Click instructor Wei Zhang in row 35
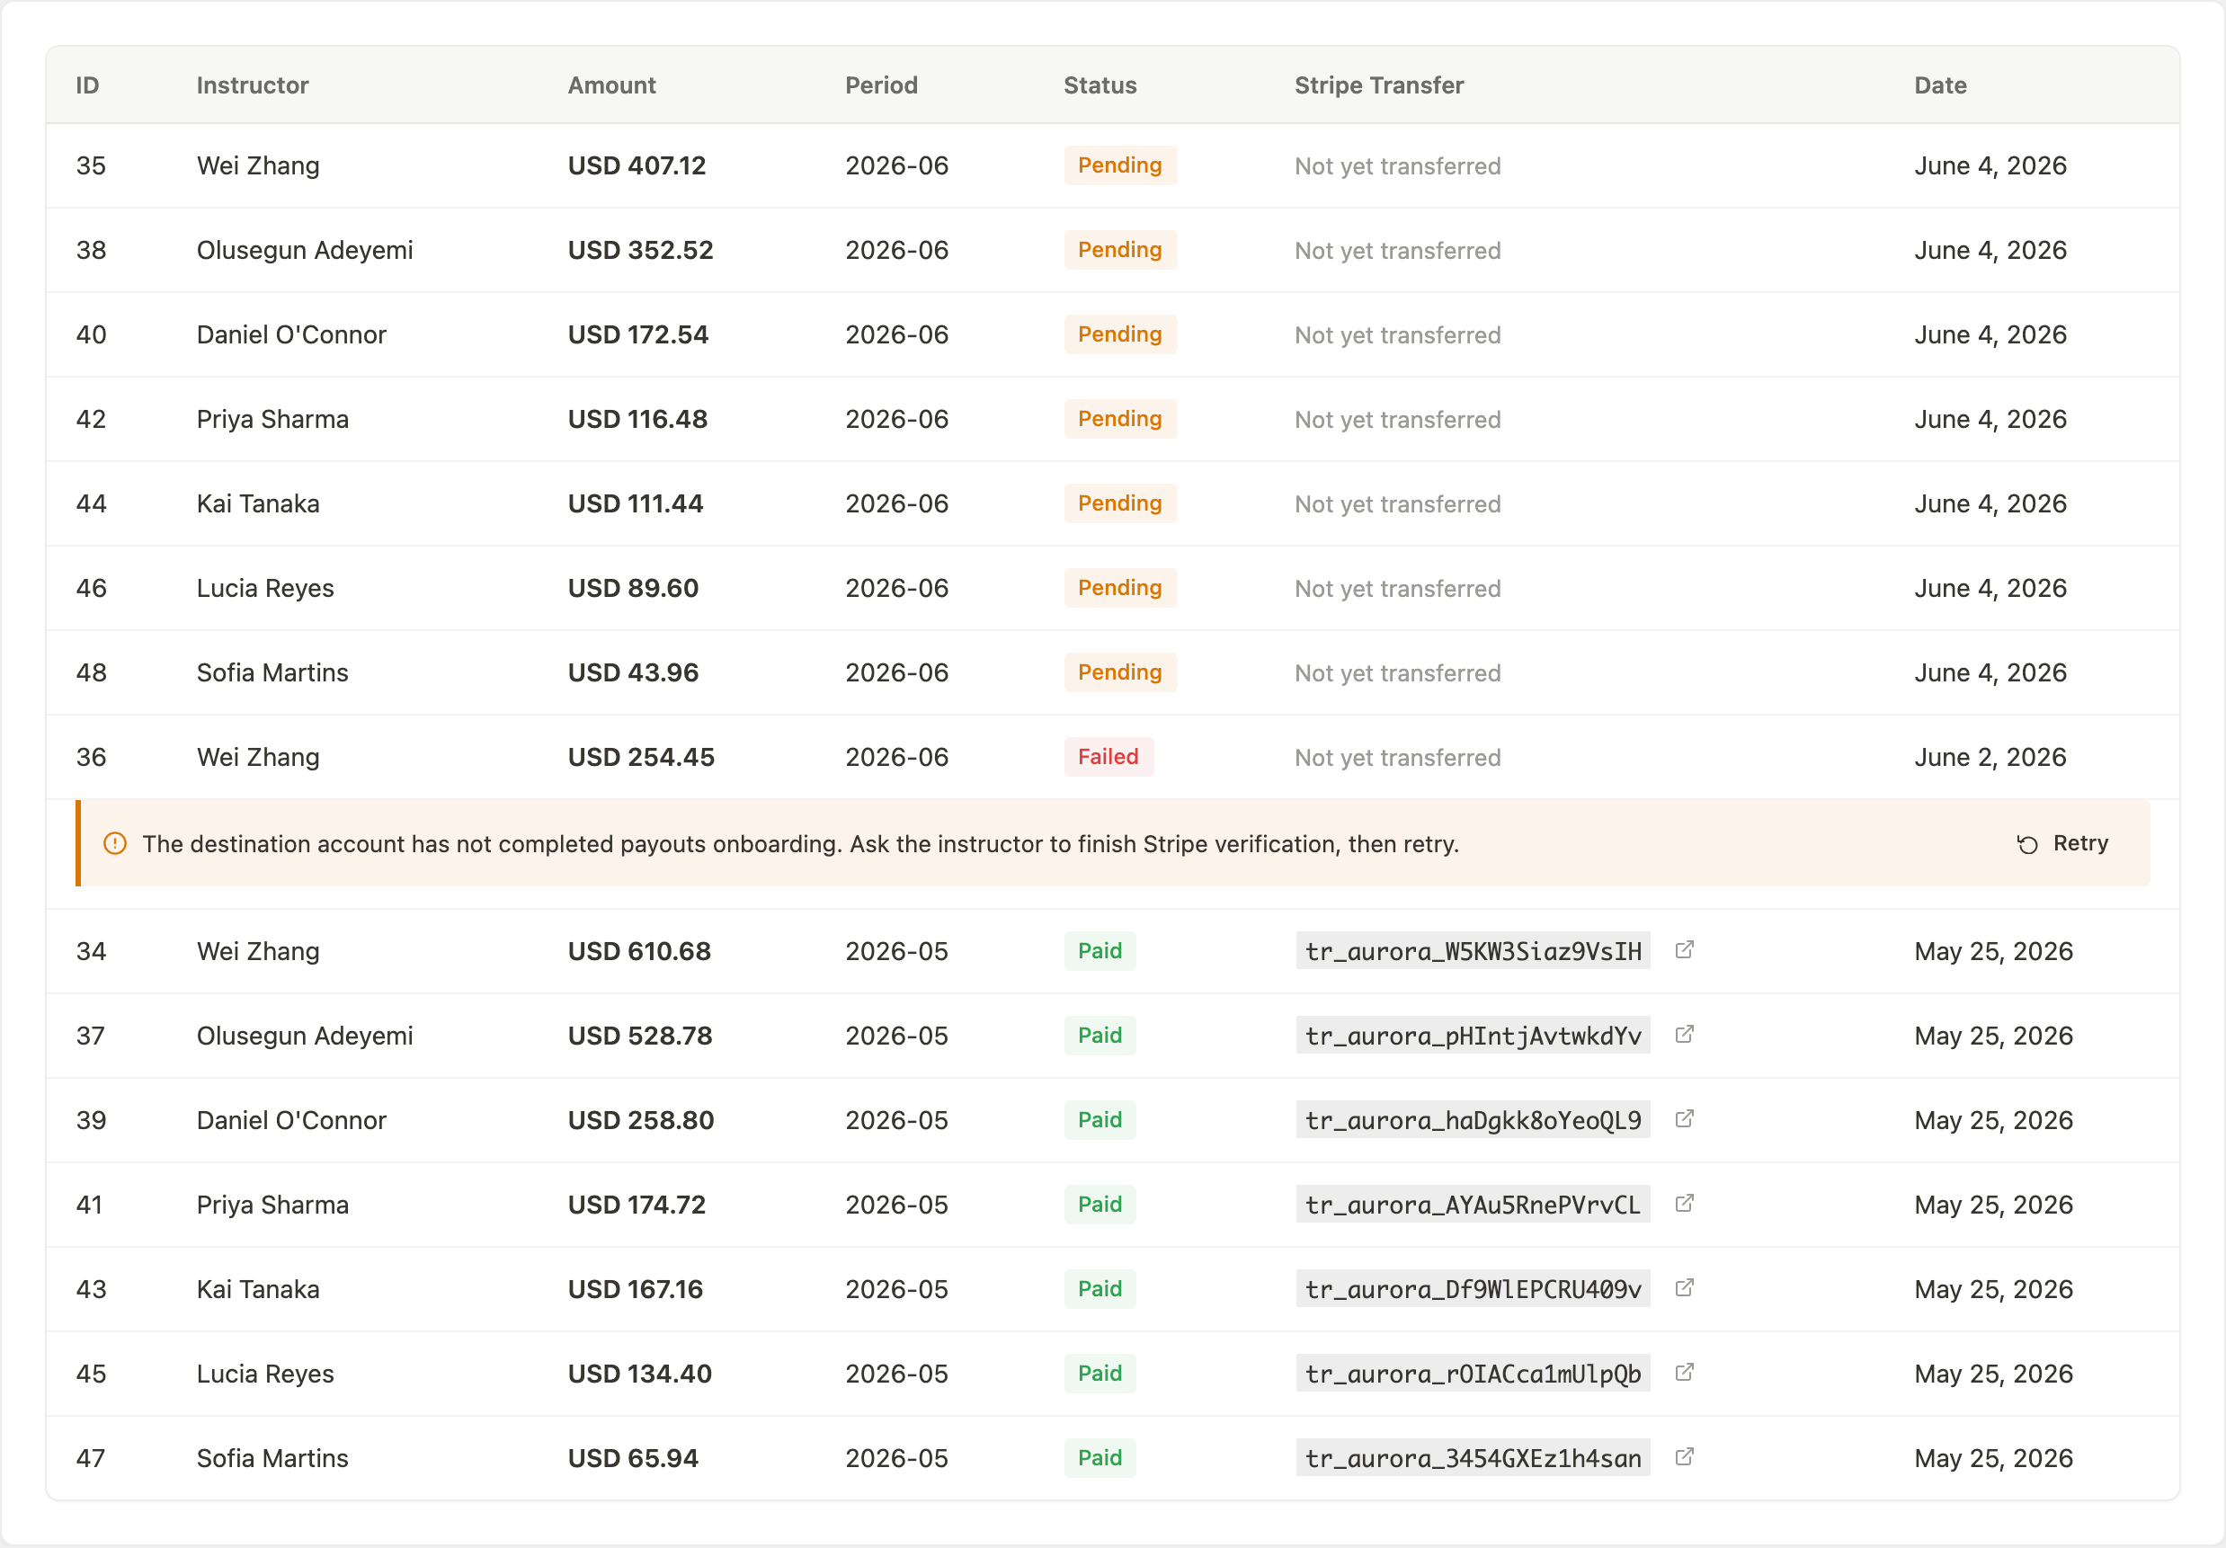Screen dimensions: 2226x1548 pos(258,165)
